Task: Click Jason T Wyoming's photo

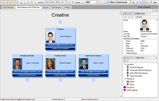Action: point(17,64)
